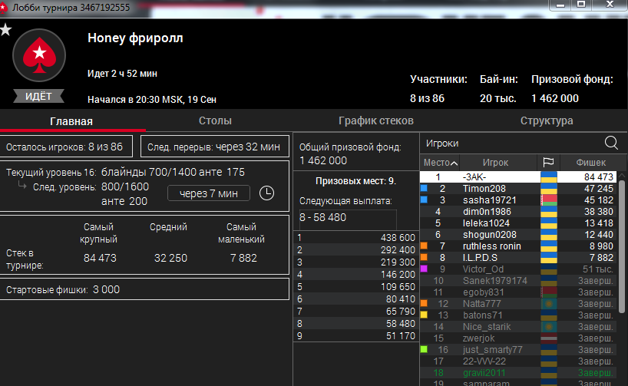Image resolution: width=628 pixels, height=386 pixels.
Task: Select player zwerjok row
Action: tap(518, 338)
